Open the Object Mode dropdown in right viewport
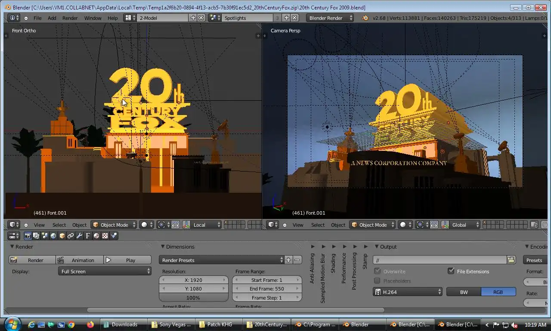 pos(373,225)
